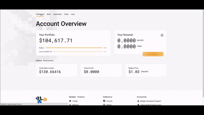Click the Badger Developer Program icon

tap(138, 101)
